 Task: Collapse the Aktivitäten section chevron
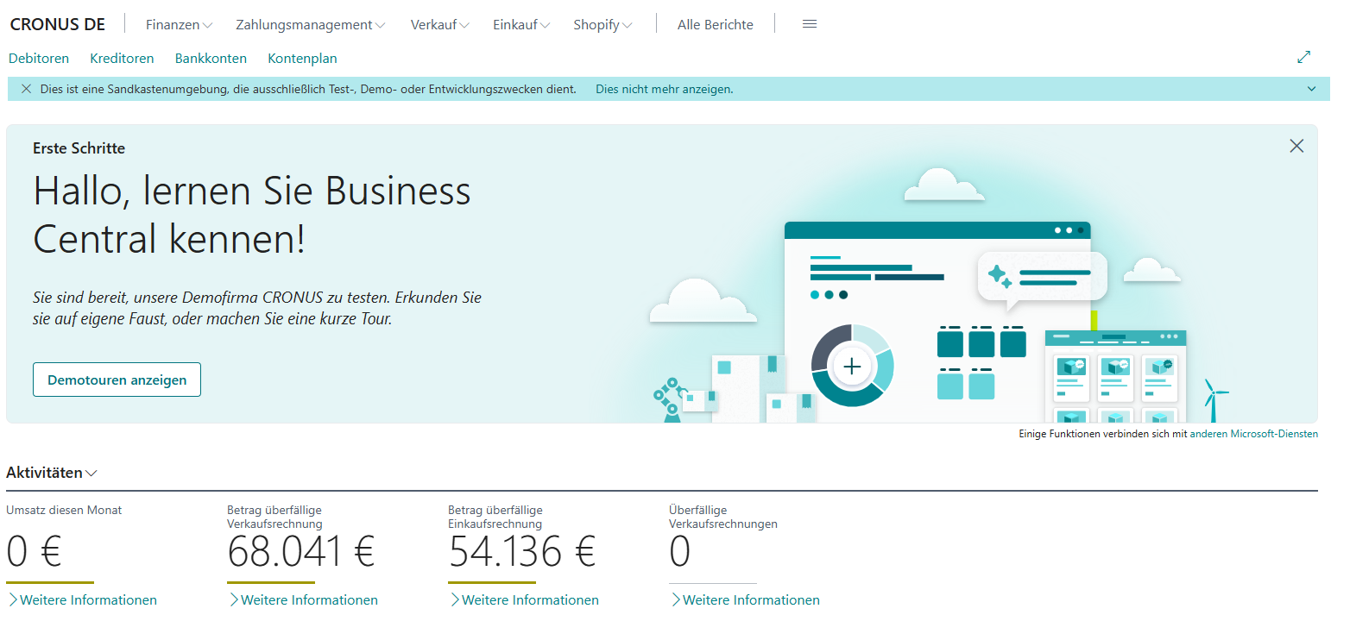91,473
